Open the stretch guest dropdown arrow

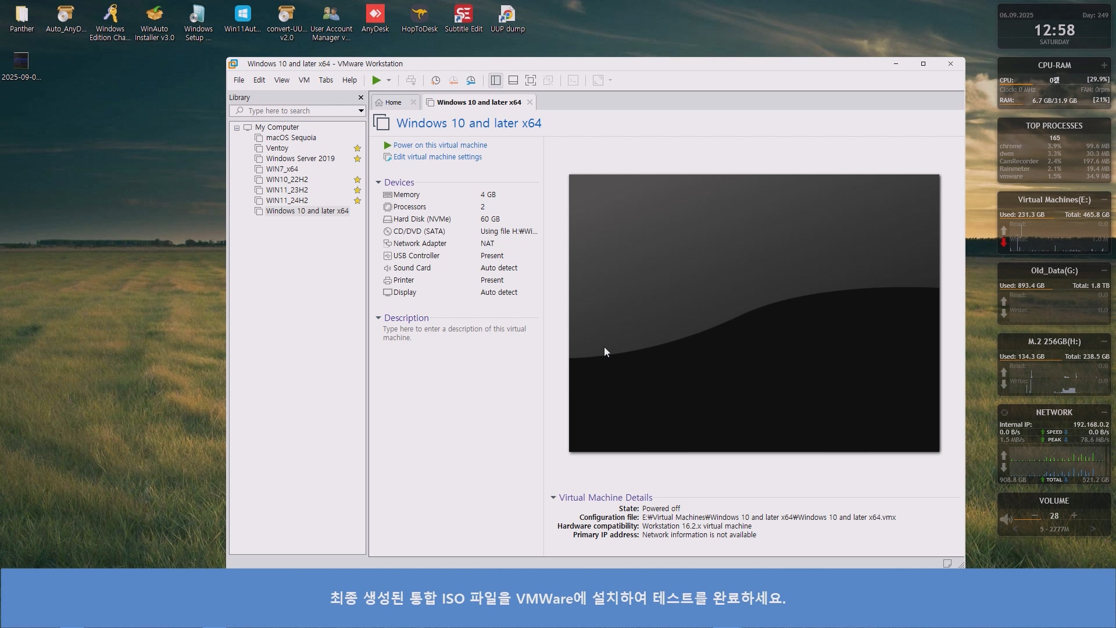point(610,80)
